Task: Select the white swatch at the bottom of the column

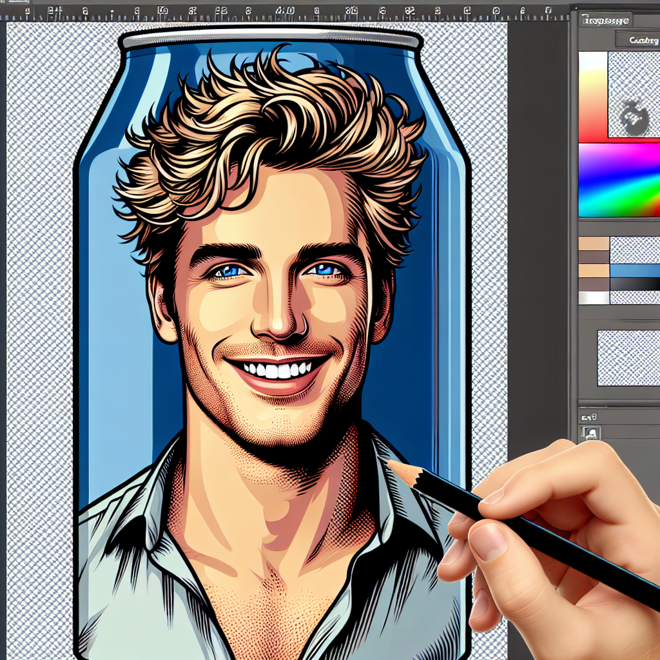Action: (x=594, y=298)
